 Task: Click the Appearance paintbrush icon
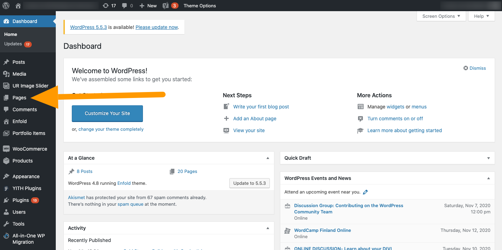tap(6, 176)
